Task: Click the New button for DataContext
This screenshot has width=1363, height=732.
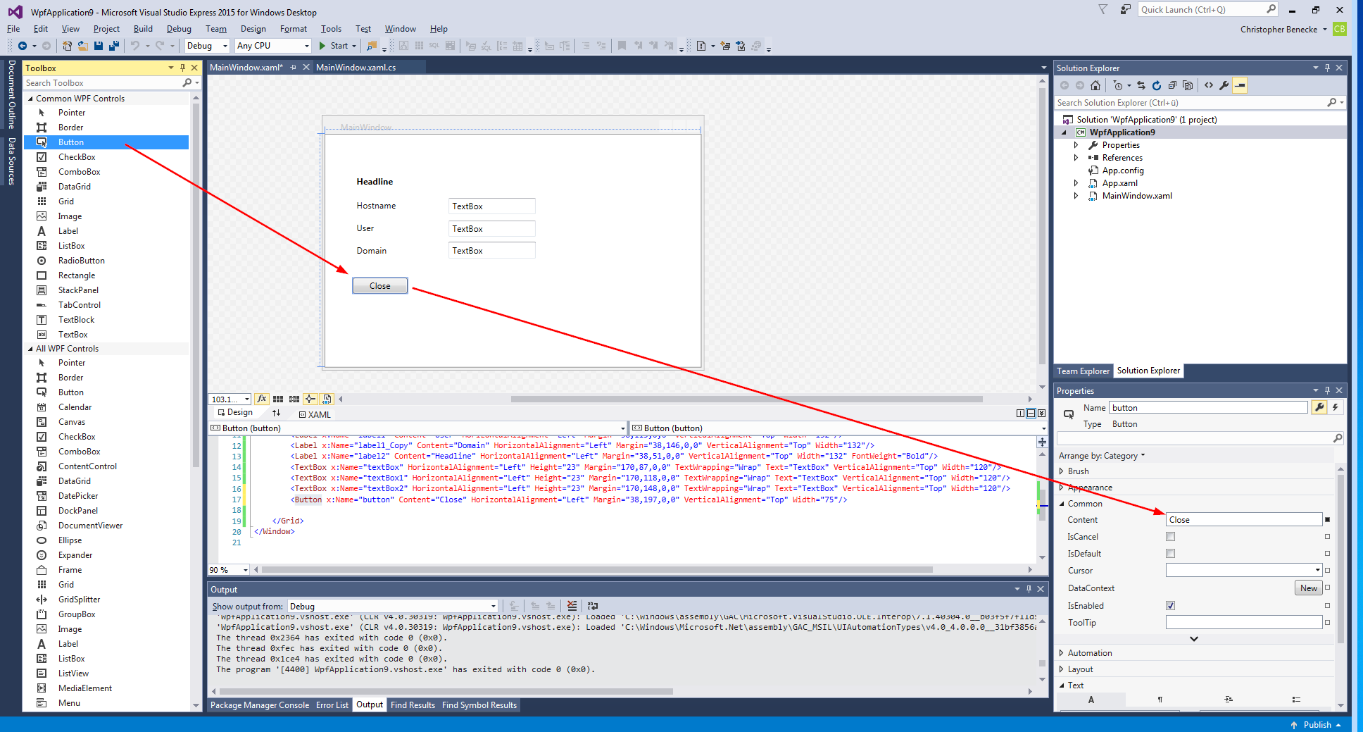Action: [x=1308, y=588]
